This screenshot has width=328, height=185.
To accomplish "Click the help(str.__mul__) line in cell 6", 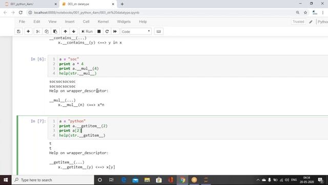I will coord(78,73).
